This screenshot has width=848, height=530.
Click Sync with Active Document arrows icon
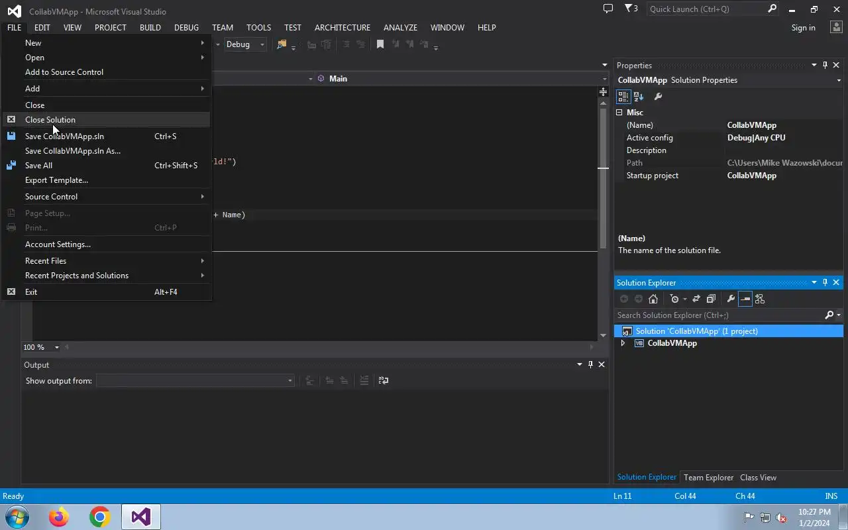[x=696, y=299]
